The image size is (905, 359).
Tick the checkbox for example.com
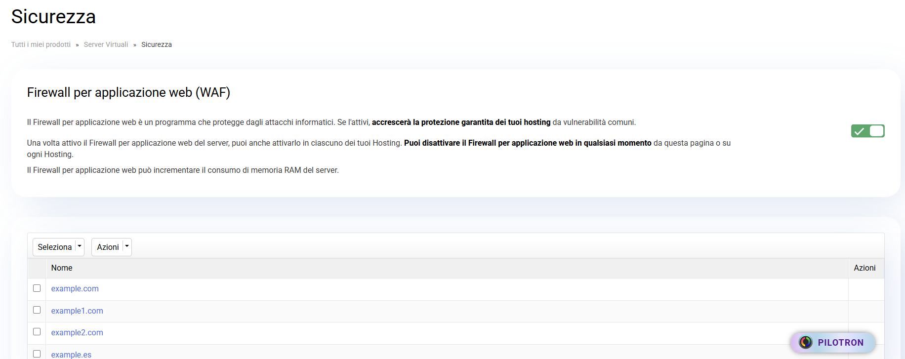(37, 288)
